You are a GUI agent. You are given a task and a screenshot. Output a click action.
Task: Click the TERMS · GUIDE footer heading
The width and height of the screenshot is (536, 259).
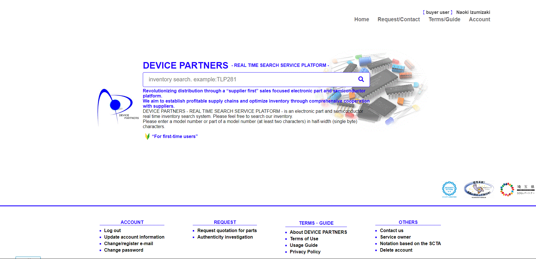point(316,223)
